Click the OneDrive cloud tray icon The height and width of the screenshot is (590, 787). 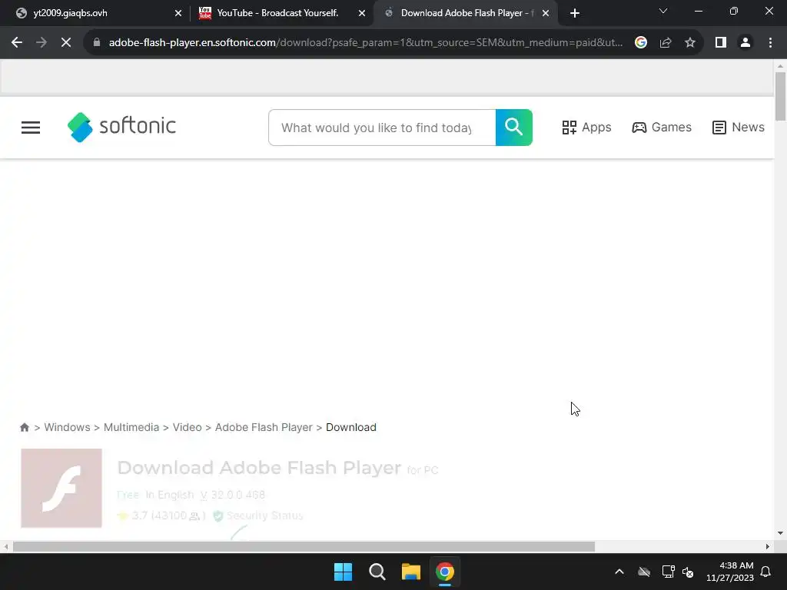click(x=644, y=572)
